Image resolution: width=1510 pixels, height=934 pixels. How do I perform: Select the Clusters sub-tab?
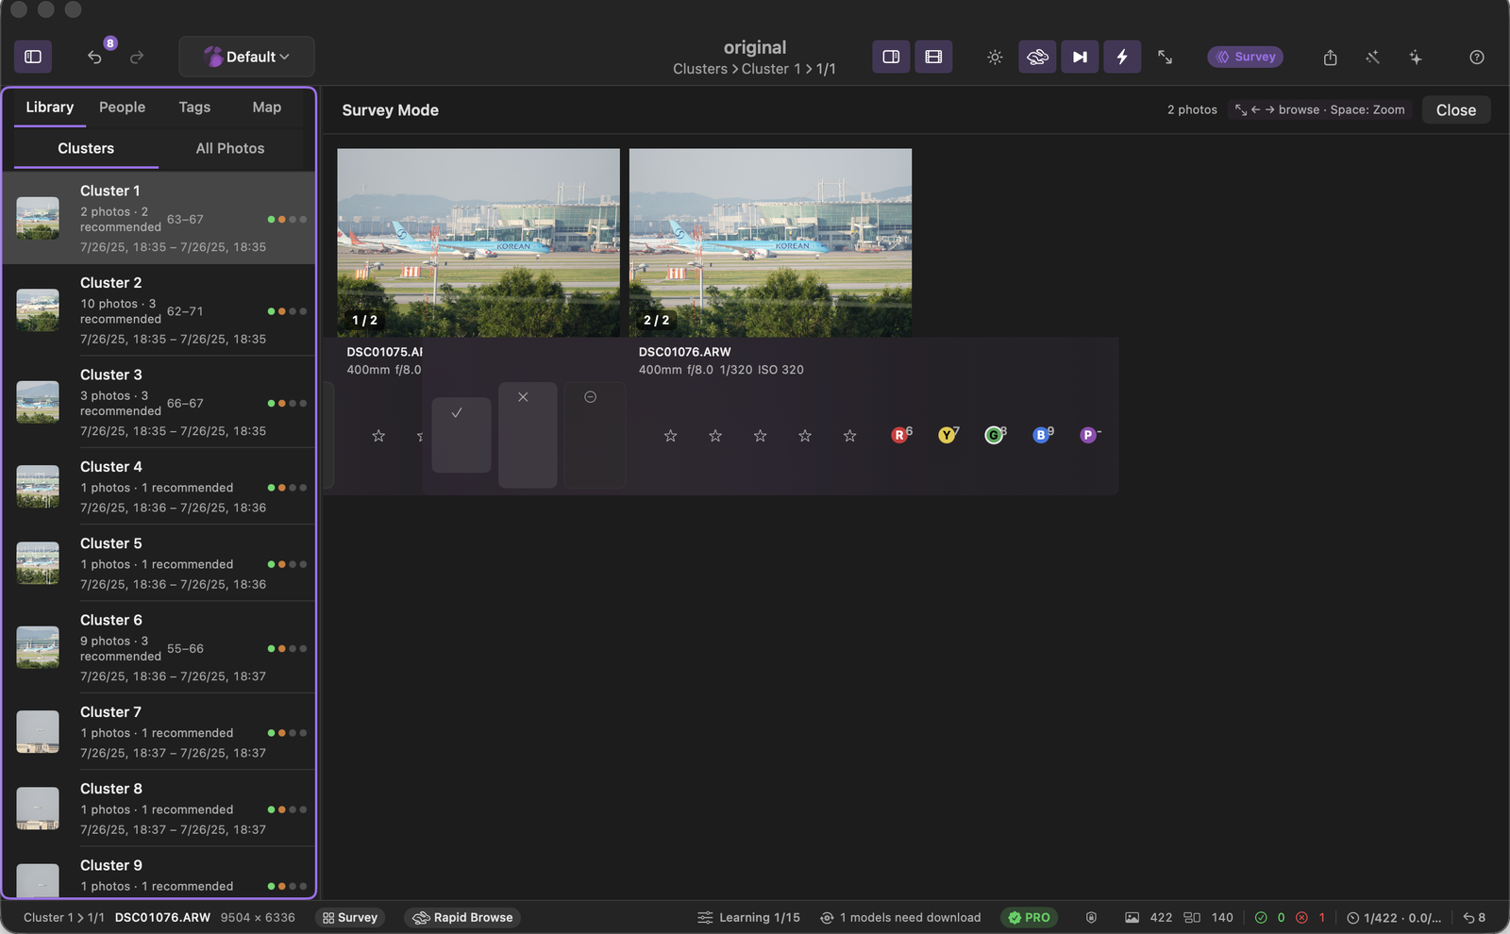tap(86, 148)
